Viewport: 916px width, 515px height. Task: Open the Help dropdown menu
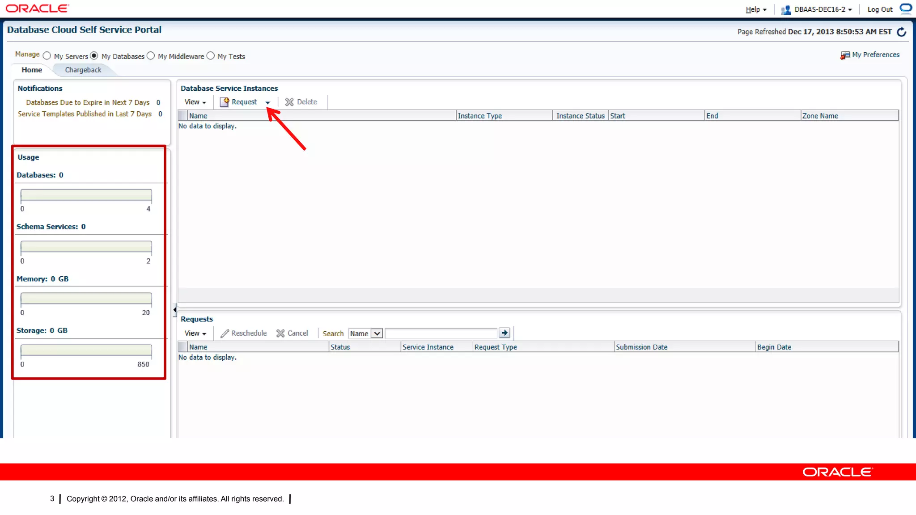[756, 9]
